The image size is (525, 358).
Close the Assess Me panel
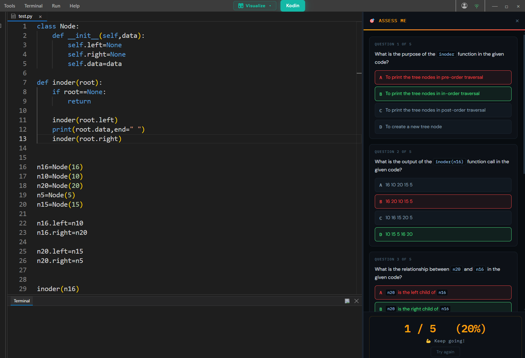(x=517, y=21)
